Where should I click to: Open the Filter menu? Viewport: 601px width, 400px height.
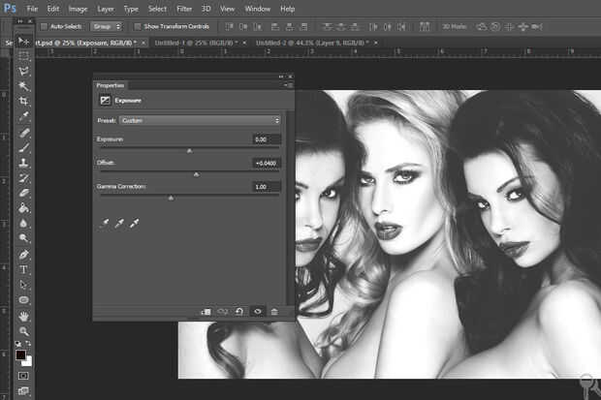coord(184,8)
